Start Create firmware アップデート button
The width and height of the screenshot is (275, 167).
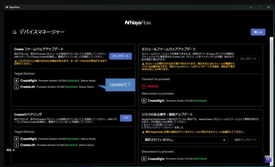(120, 56)
